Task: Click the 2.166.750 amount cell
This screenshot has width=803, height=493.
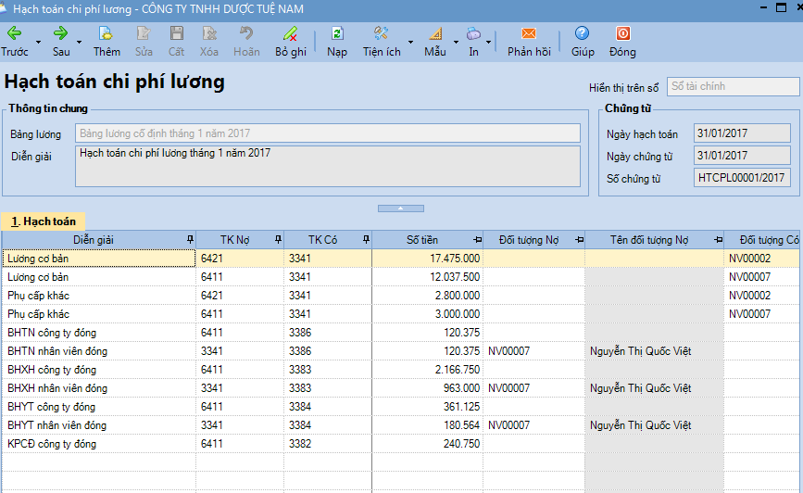Action: click(x=428, y=370)
